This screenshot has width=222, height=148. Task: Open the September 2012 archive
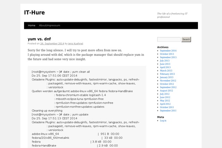click(x=168, y=87)
